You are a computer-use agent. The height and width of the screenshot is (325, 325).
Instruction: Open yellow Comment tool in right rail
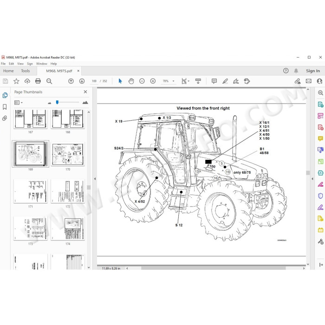coord(320,138)
